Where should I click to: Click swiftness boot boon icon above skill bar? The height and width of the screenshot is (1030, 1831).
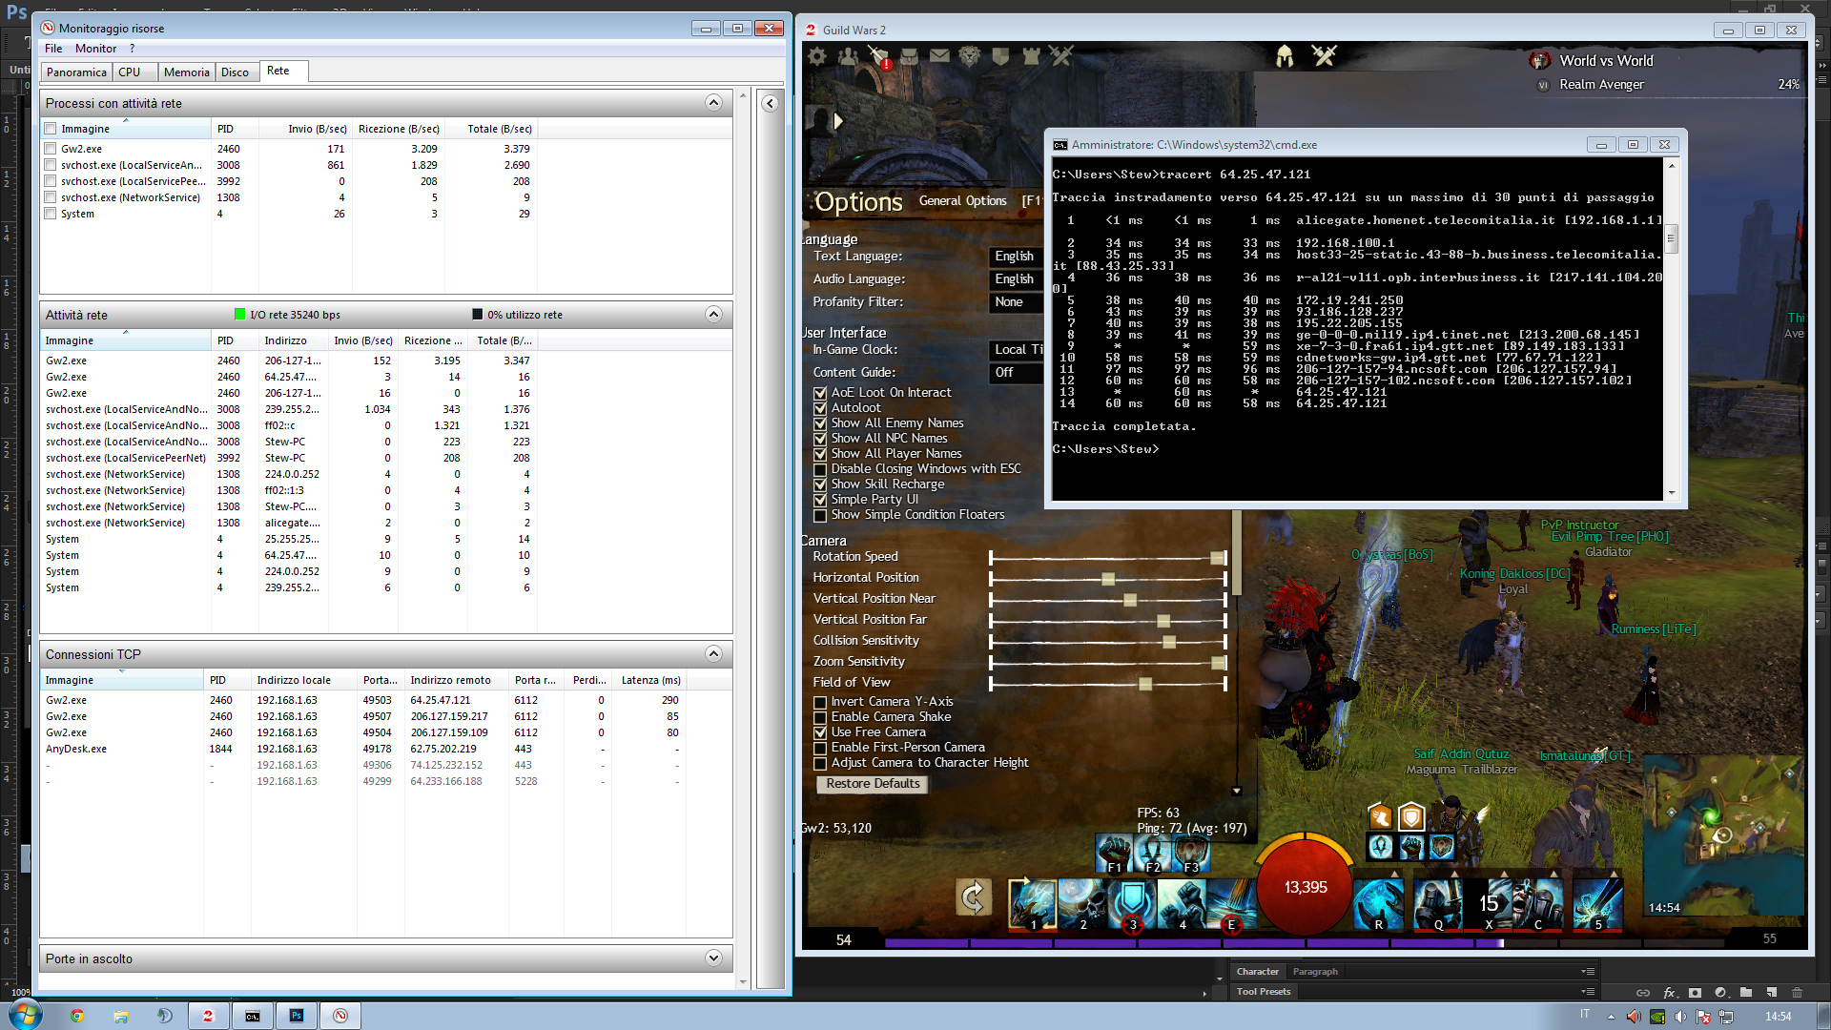[1380, 816]
